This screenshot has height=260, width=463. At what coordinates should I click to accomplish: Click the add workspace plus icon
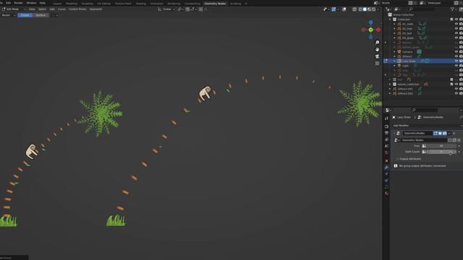246,4
